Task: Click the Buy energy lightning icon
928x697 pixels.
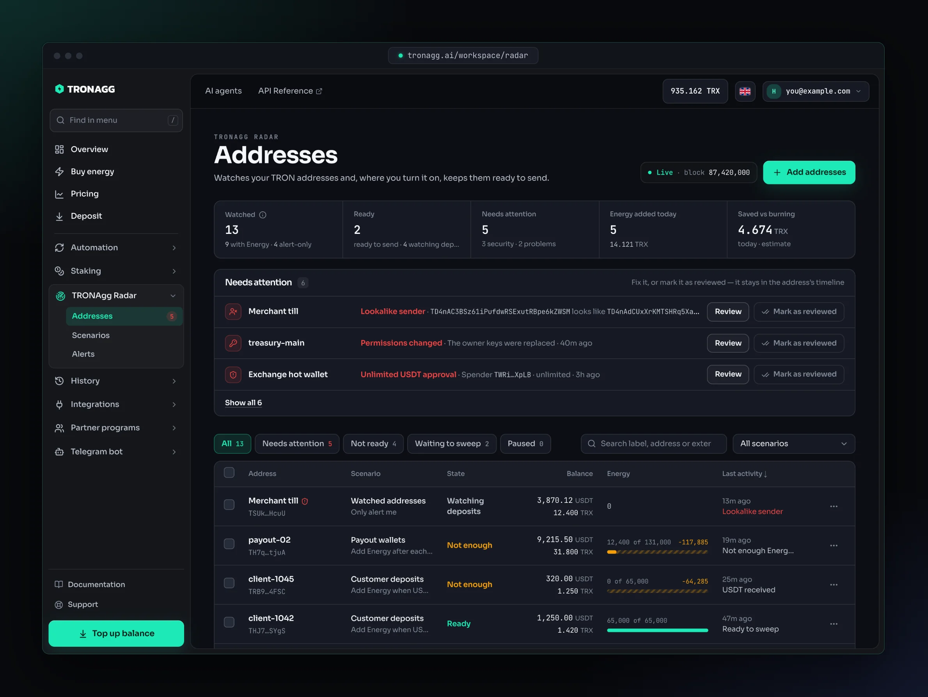Action: (59, 172)
